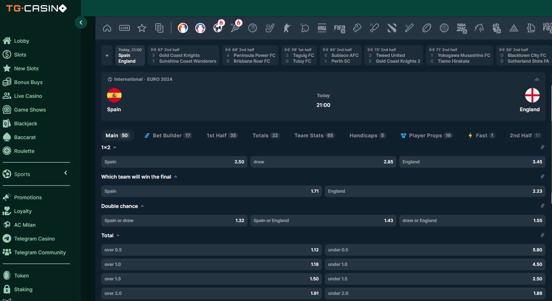The width and height of the screenshot is (552, 301).
Task: Click the TG Casino logo
Action: pyautogui.click(x=36, y=8)
